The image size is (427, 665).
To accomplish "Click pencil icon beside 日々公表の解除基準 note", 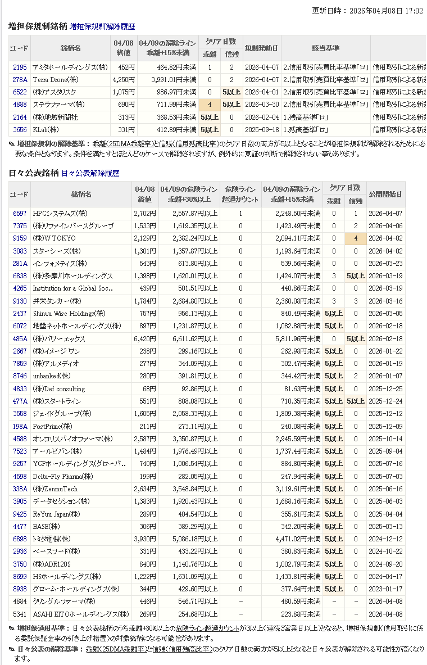I will pyautogui.click(x=12, y=649).
